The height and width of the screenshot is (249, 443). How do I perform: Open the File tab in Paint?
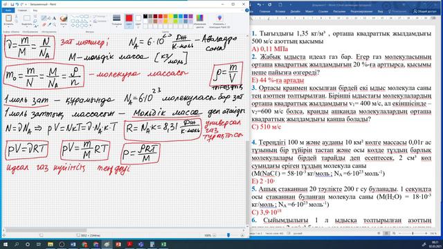pyautogui.click(x=8, y=10)
